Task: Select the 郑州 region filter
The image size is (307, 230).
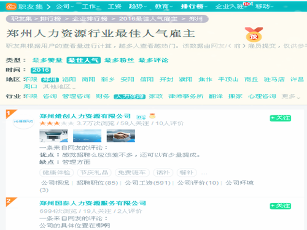Action: coord(50,80)
